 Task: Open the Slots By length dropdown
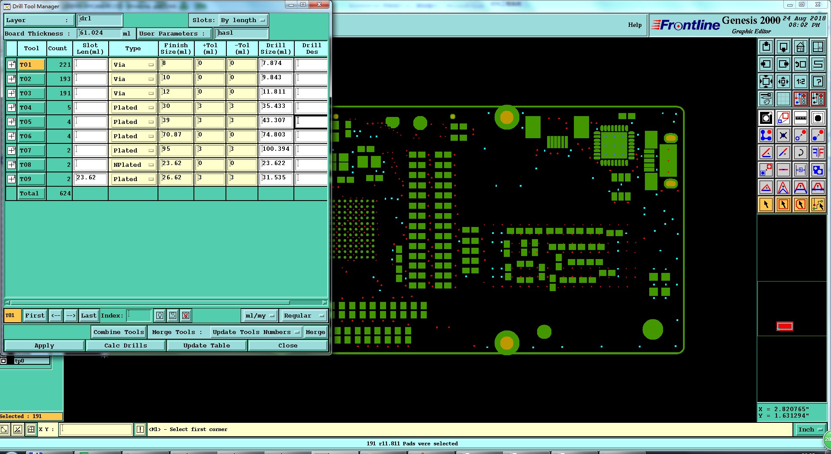tap(243, 20)
